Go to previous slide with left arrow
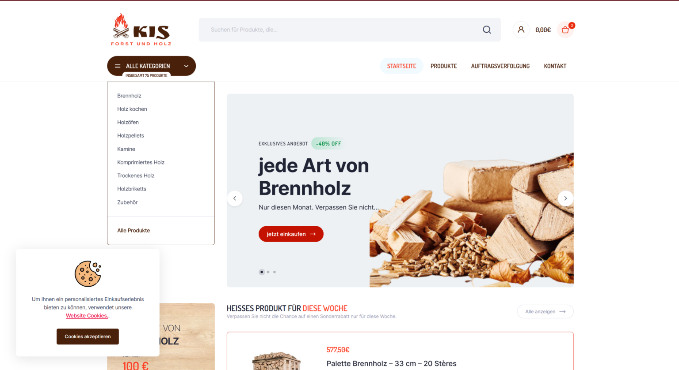This screenshot has width=679, height=370. (x=235, y=198)
